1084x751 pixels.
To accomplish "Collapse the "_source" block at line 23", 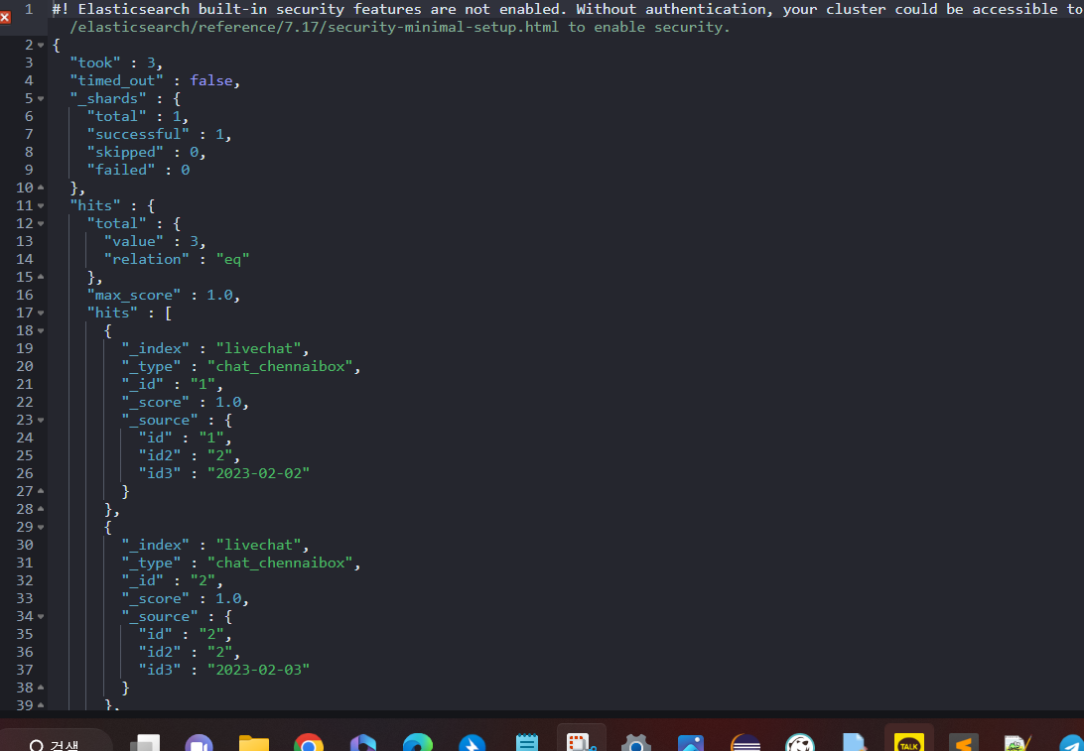I will click(x=40, y=420).
